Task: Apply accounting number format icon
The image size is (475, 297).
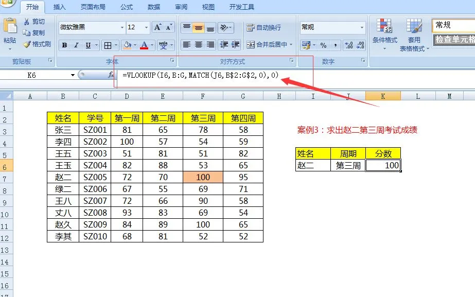Action: point(306,45)
